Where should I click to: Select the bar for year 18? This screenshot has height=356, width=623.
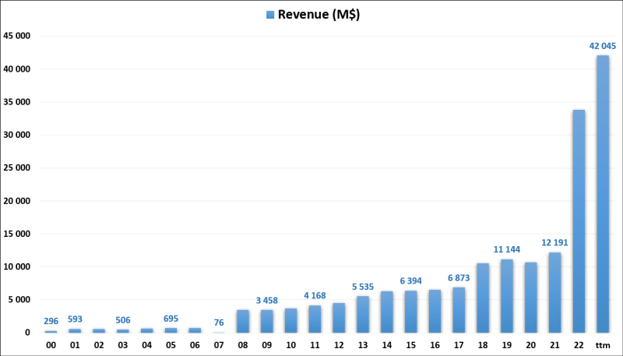coord(483,298)
